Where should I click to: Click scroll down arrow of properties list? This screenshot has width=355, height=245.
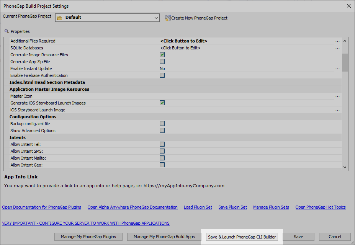click(345, 167)
